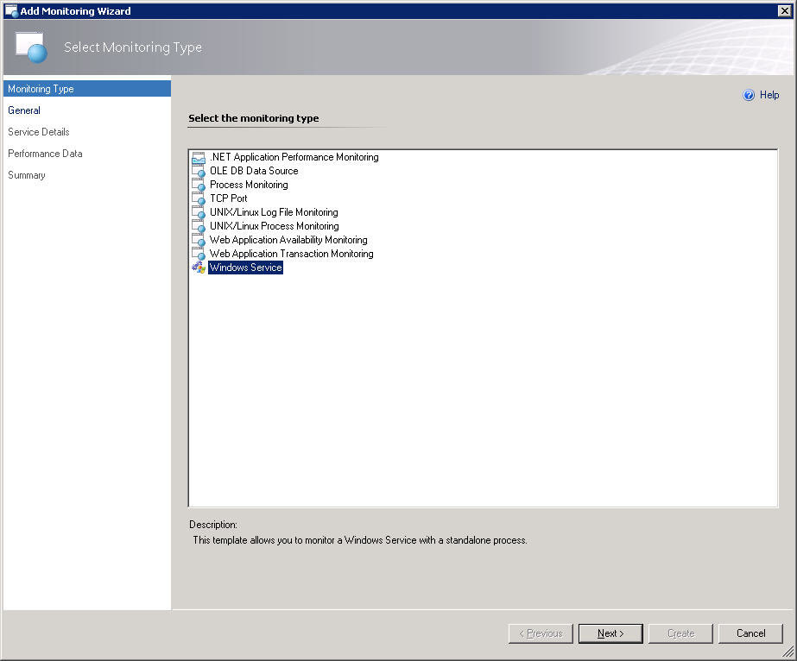
Task: Choose TCP Port from monitoring types
Action: (228, 198)
